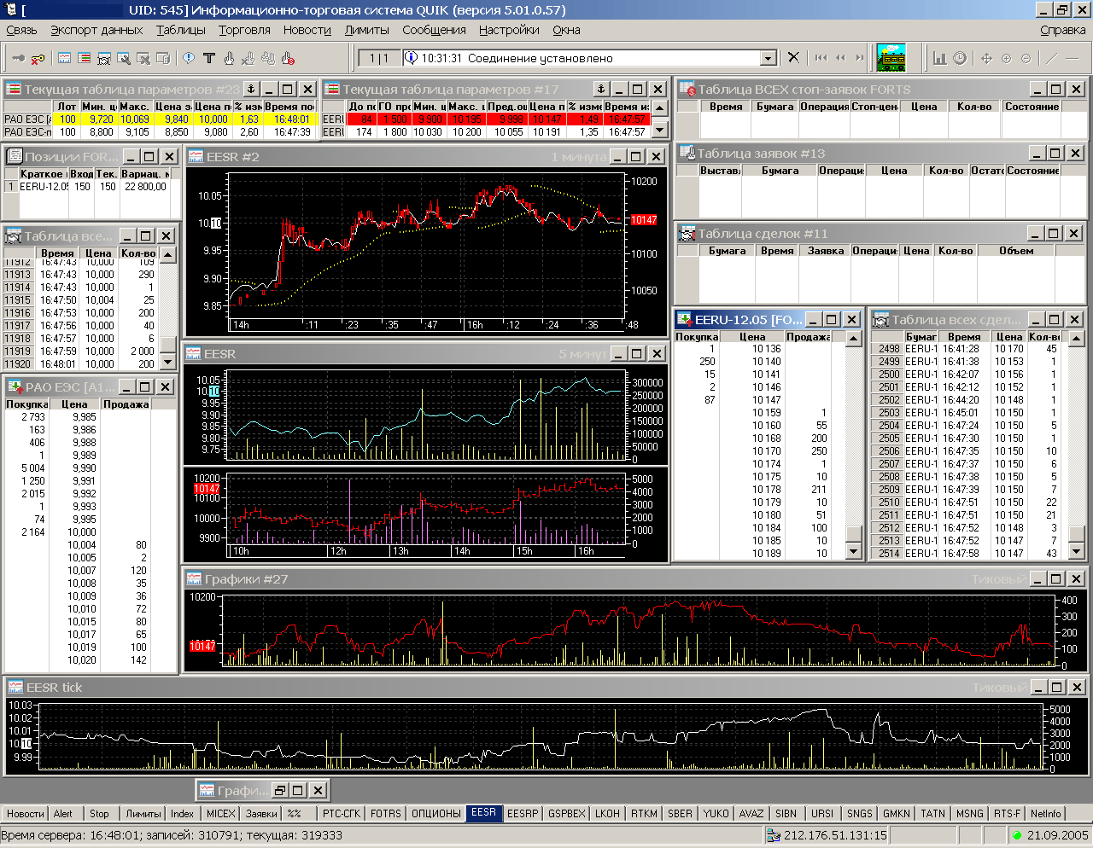
Task: Switch to the LKOH tab
Action: (607, 814)
